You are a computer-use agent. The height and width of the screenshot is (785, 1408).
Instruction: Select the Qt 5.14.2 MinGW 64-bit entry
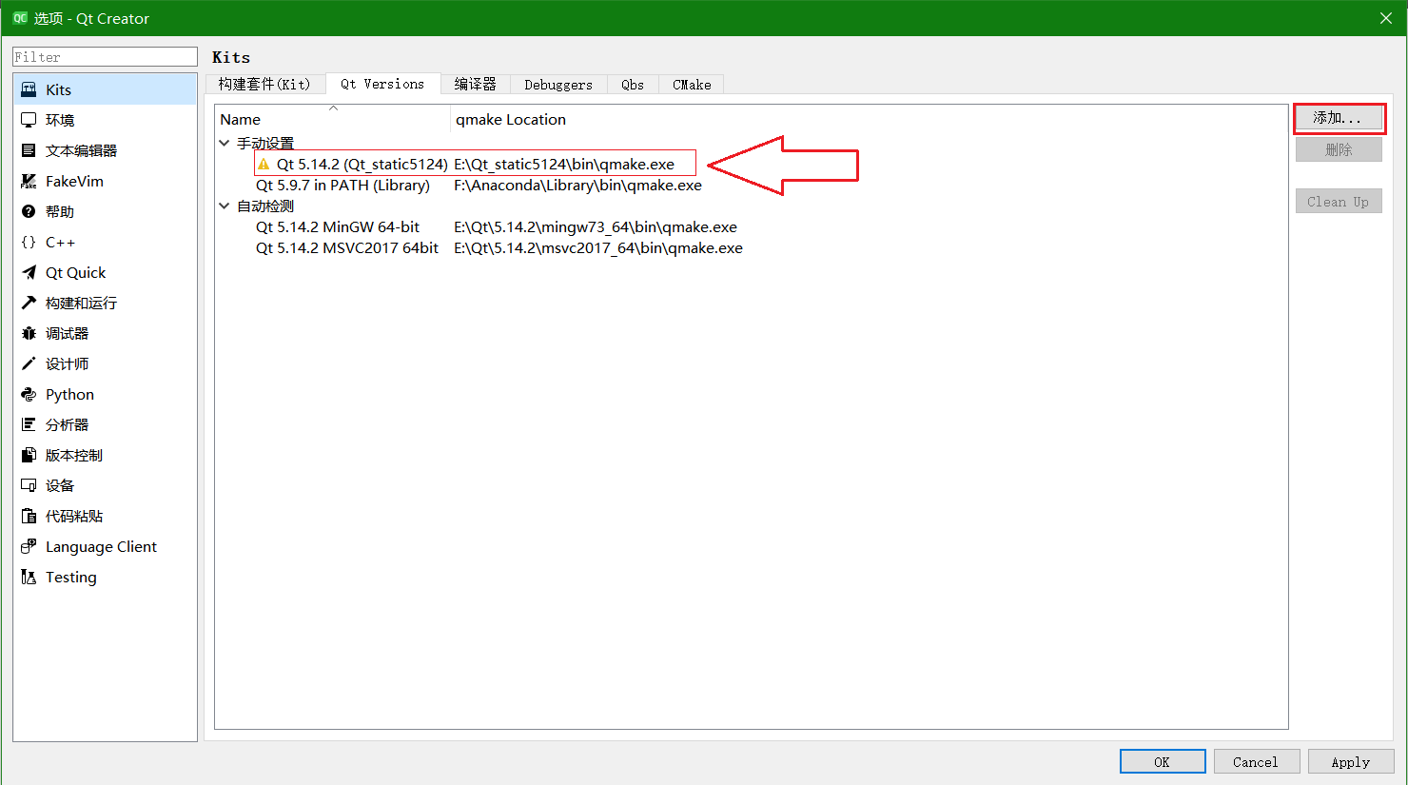[338, 226]
